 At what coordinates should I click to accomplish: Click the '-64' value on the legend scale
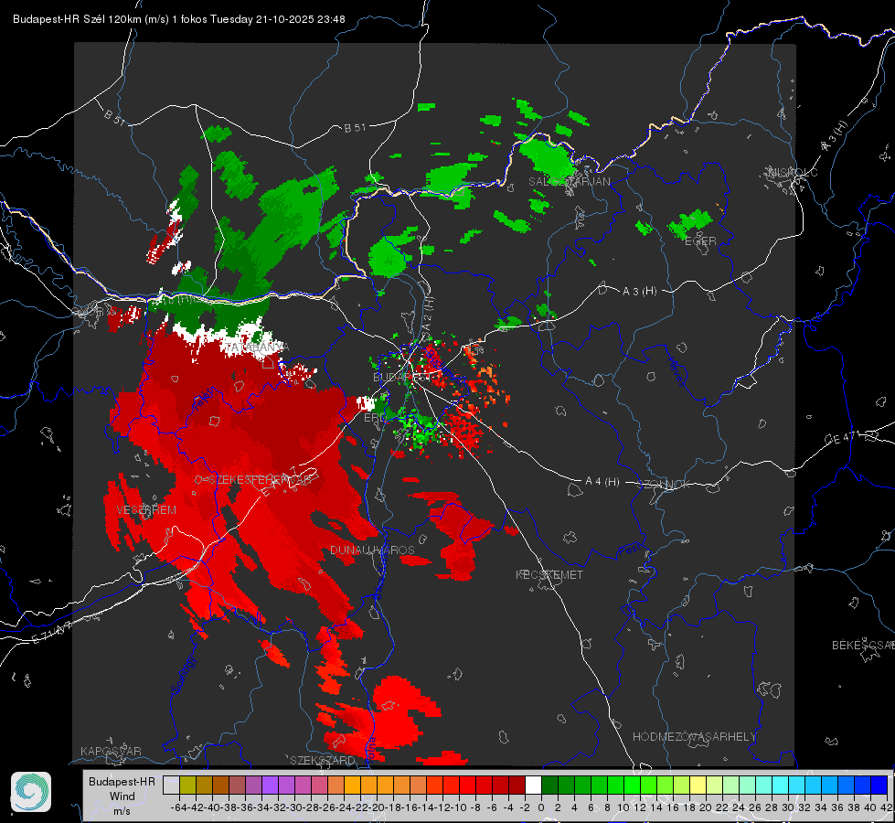click(178, 807)
